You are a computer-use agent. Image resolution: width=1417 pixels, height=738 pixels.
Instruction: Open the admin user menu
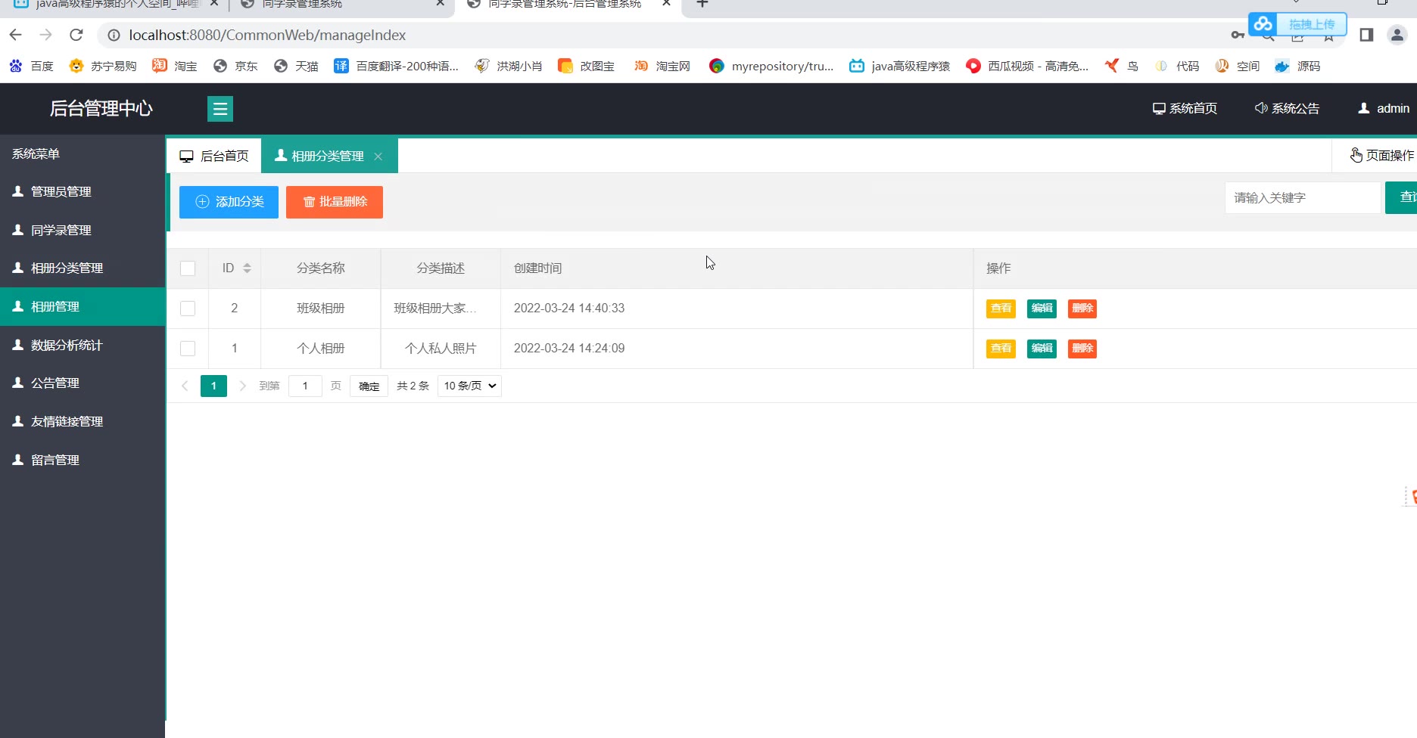[1384, 109]
